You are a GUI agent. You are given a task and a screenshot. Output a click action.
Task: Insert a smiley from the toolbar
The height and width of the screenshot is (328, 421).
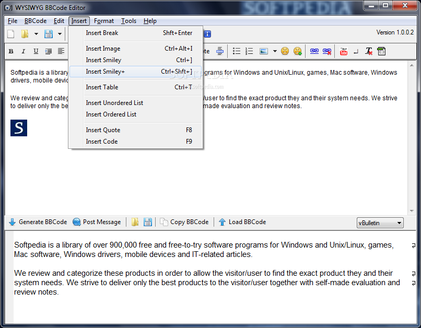285,51
